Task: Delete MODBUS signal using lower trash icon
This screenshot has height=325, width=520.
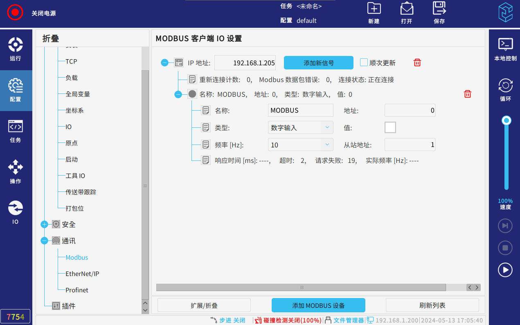Action: (467, 94)
